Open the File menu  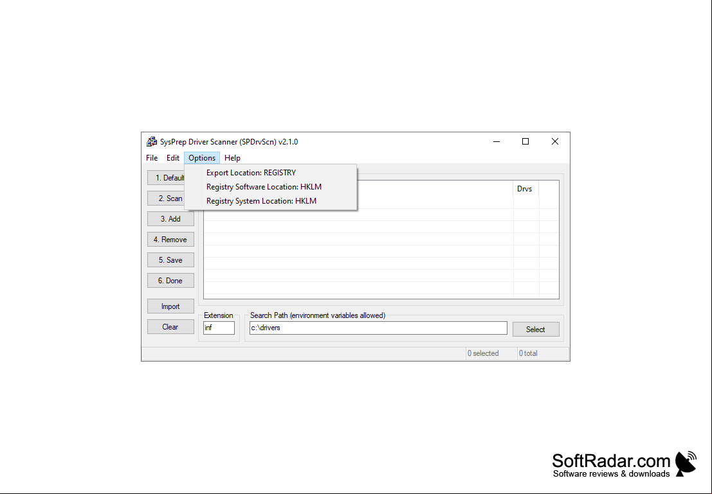(x=152, y=158)
